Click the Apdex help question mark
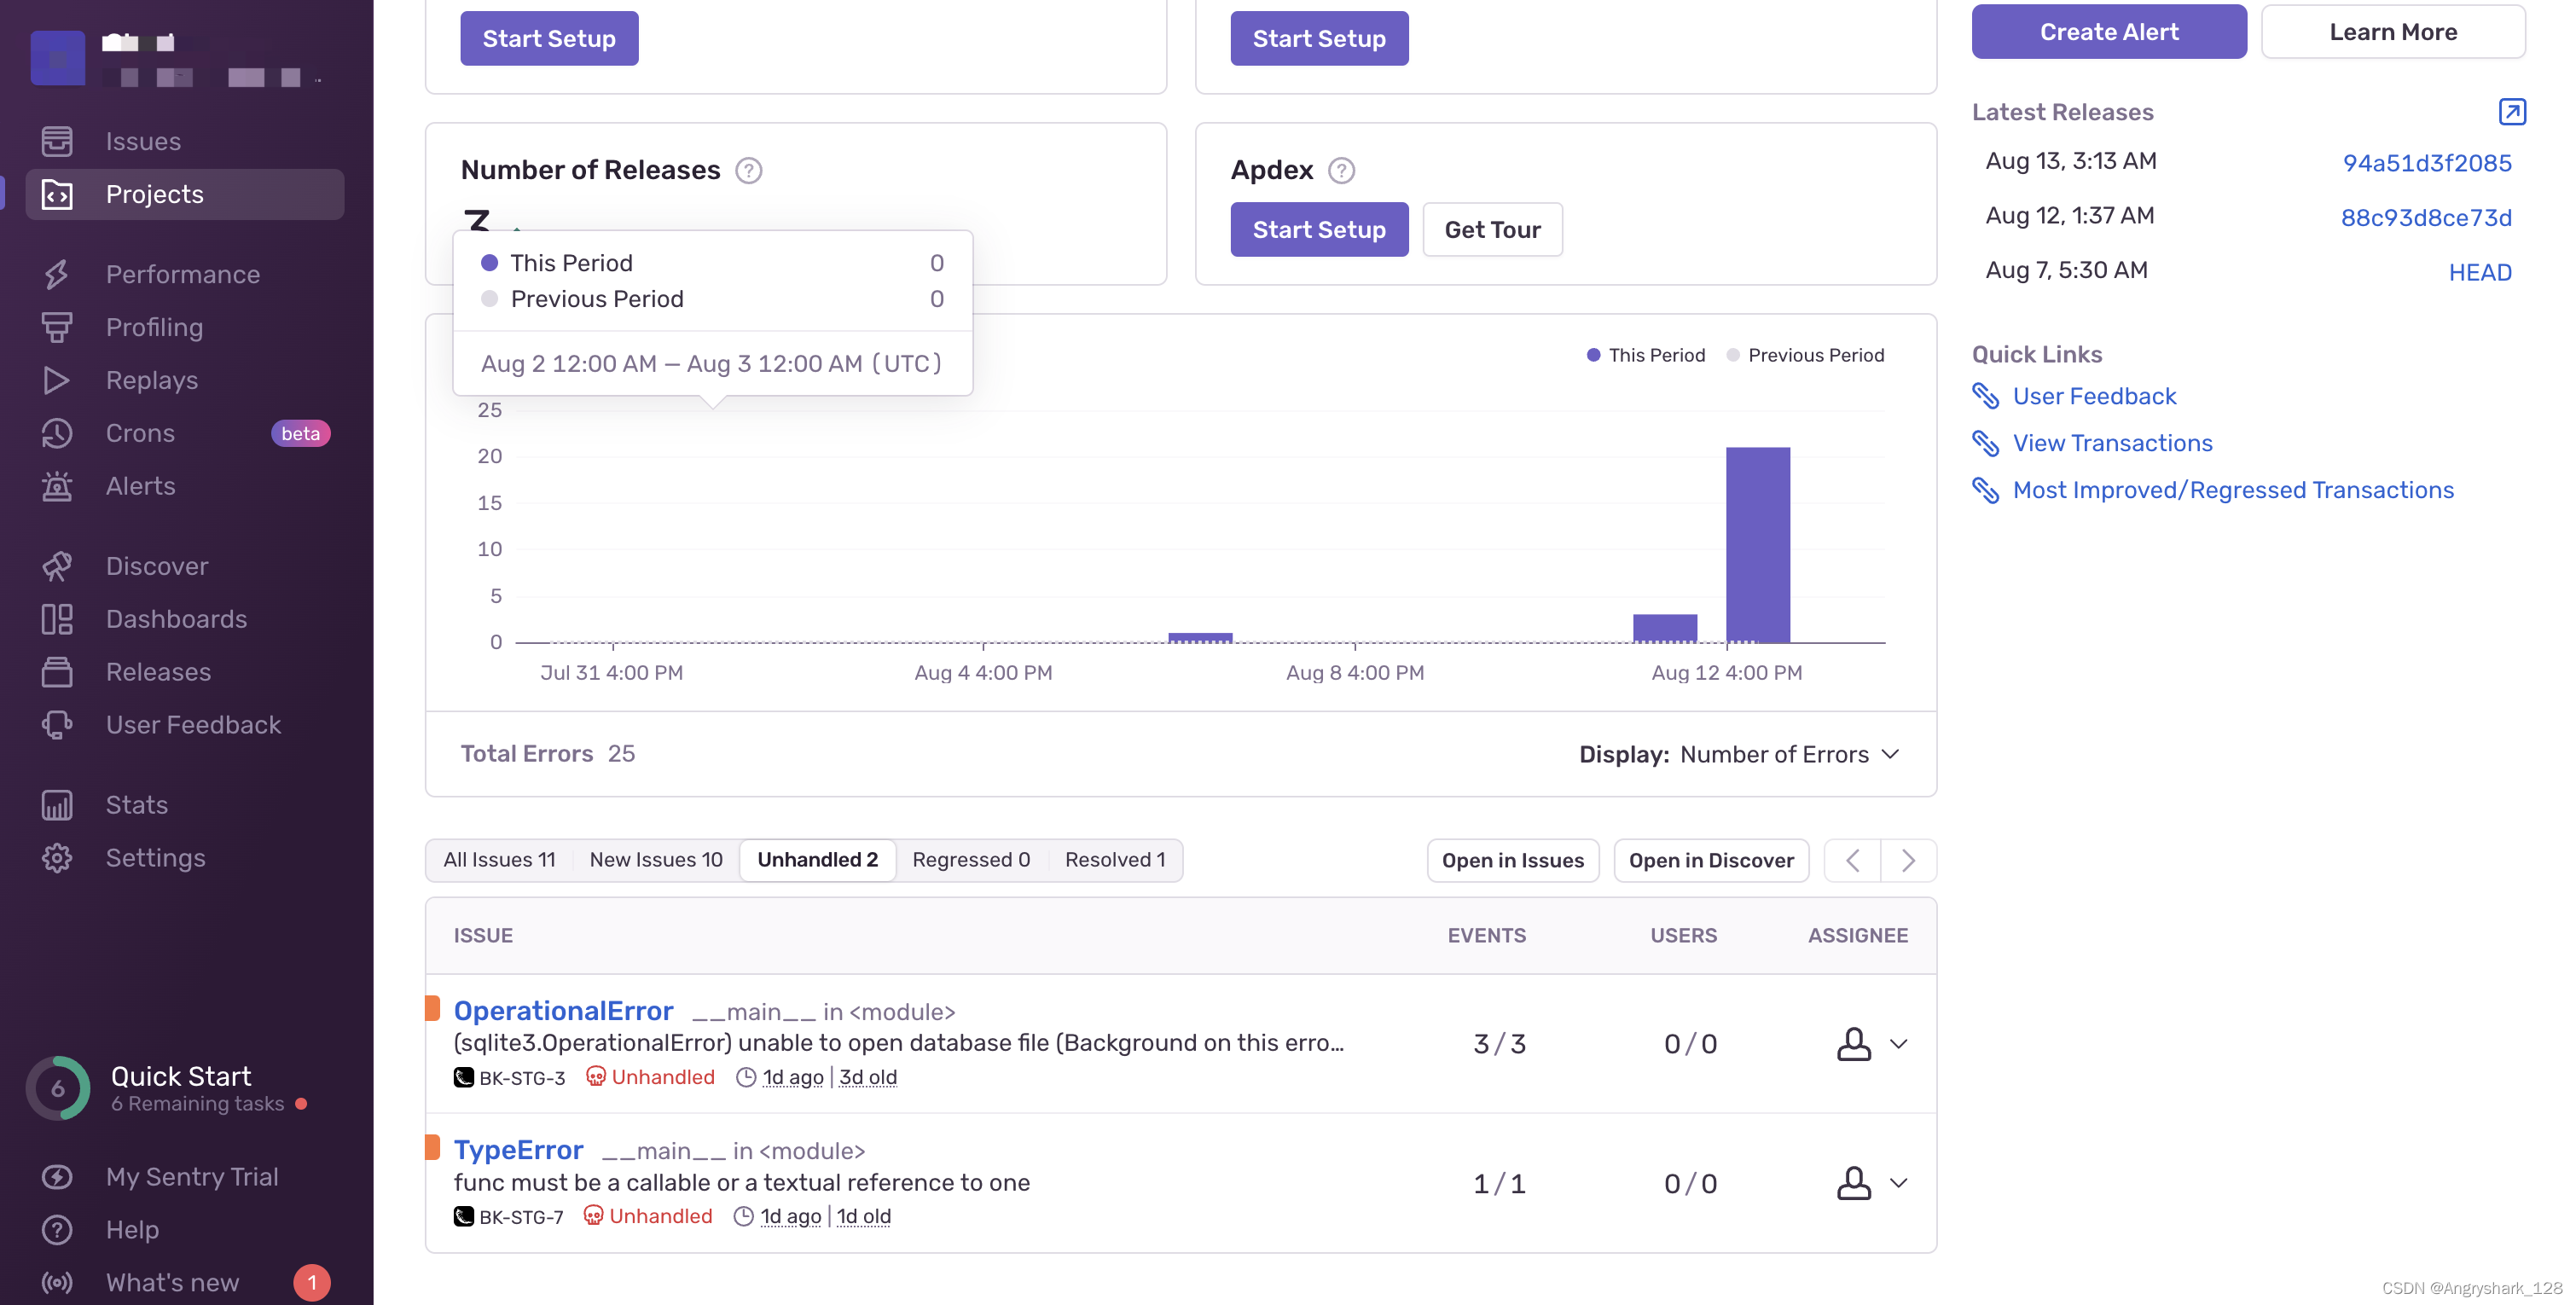The height and width of the screenshot is (1305, 2576). point(1341,171)
